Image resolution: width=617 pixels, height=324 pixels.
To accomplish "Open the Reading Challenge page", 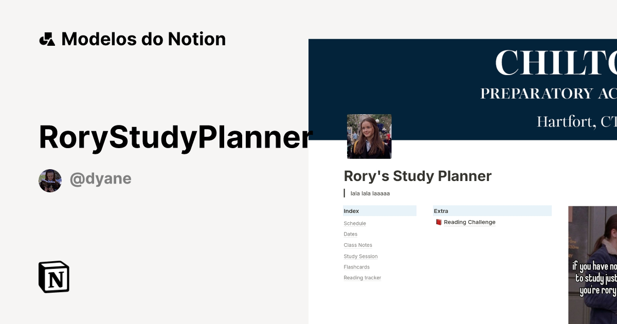I will click(469, 222).
